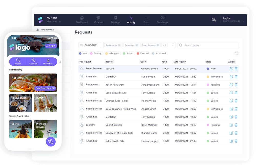Tap floating chat bubble button on phone
Viewport: 256px width, 165px height.
51,142
